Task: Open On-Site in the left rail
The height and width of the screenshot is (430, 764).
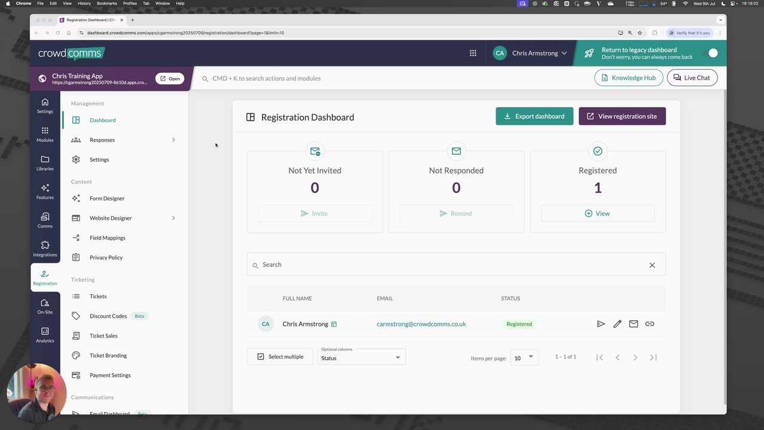Action: click(45, 306)
